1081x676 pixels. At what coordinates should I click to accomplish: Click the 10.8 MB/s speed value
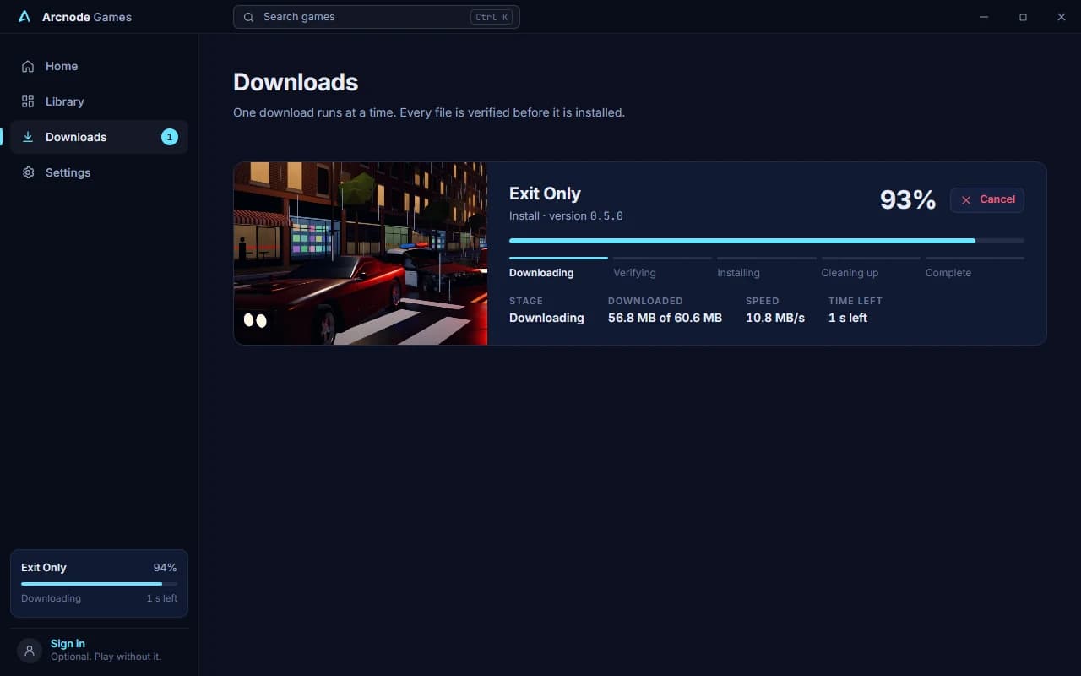[x=775, y=318]
